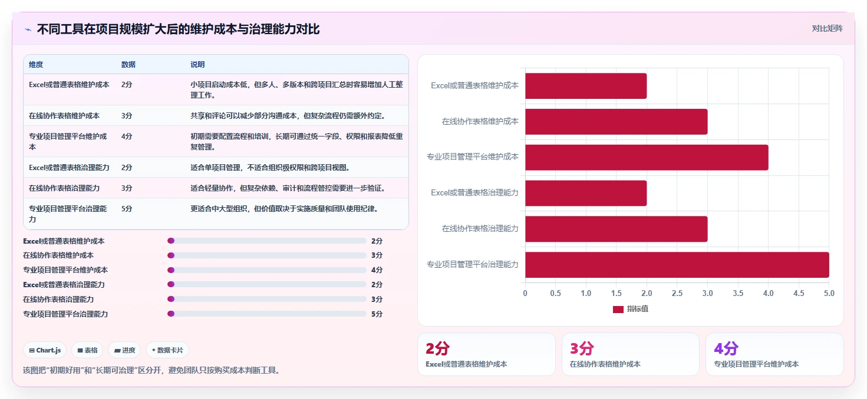This screenshot has width=867, height=399.
Task: Click 专业项目管理平台维护成本 caption in the 4分 card
Action: (756, 364)
